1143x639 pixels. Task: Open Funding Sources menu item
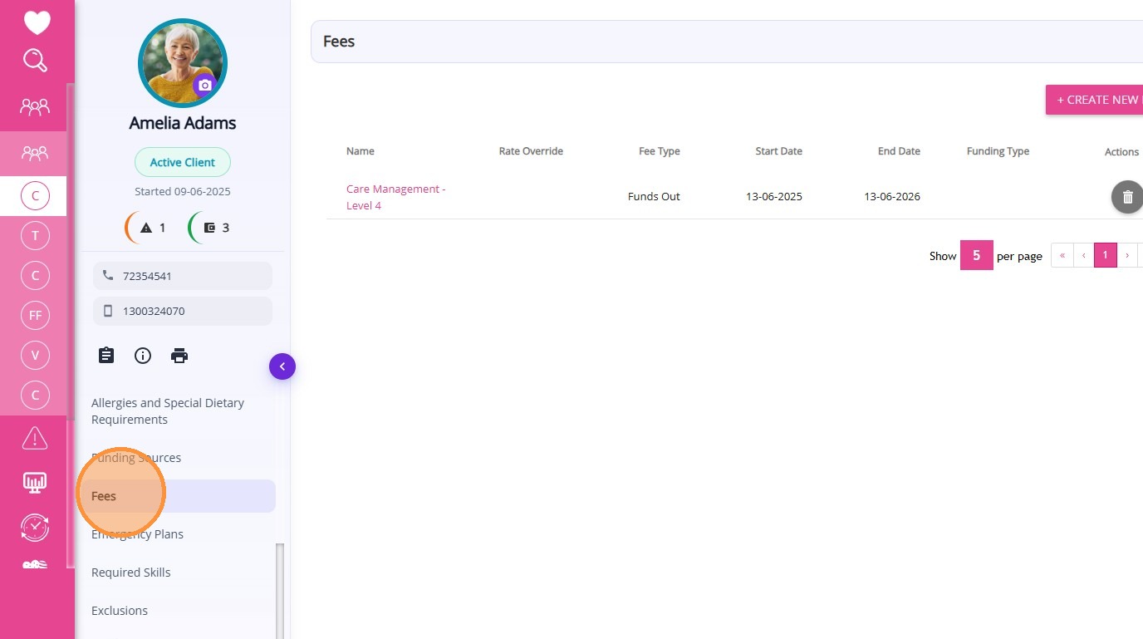tap(136, 458)
